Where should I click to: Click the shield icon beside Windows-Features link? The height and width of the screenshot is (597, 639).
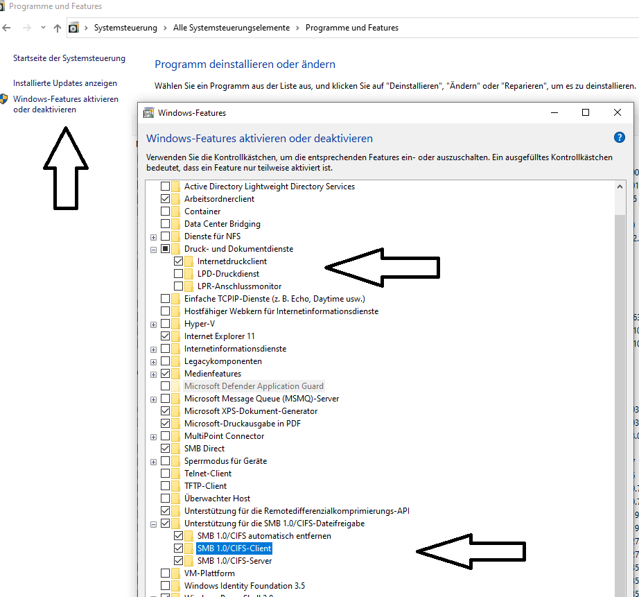[x=3, y=99]
